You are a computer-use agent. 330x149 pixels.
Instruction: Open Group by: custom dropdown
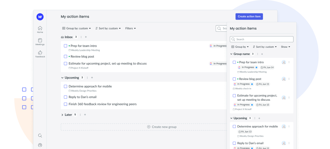(76, 28)
